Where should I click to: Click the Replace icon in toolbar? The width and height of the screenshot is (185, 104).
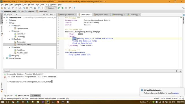click(x=35, y=8)
